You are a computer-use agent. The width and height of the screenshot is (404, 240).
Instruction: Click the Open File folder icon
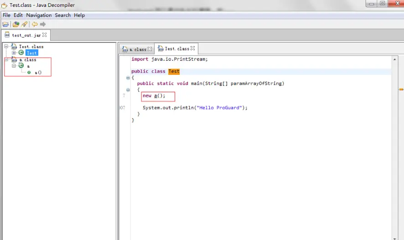[5, 24]
